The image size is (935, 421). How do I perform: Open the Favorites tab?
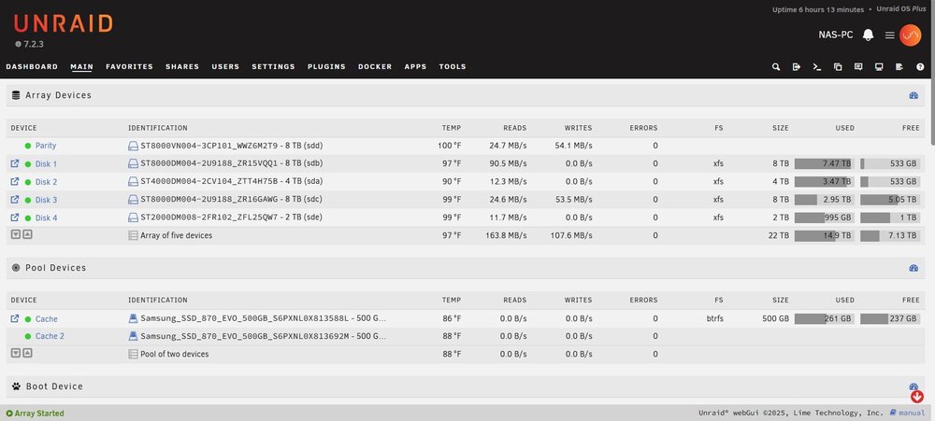point(129,66)
